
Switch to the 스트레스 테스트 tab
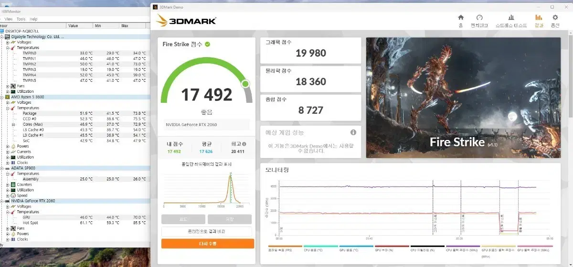511,20
